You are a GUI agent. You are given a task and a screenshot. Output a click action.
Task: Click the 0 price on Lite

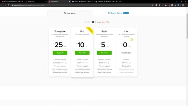click(125, 45)
